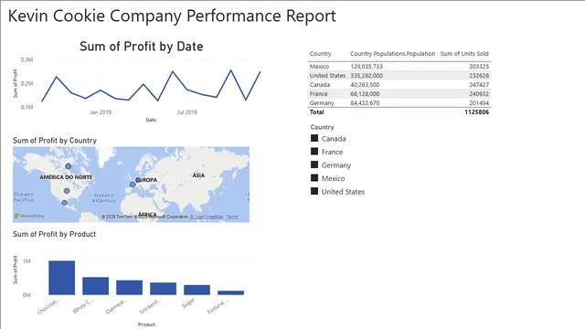This screenshot has height=329, width=585.
Task: Click the ÁSIA label on the map
Action: [198, 175]
